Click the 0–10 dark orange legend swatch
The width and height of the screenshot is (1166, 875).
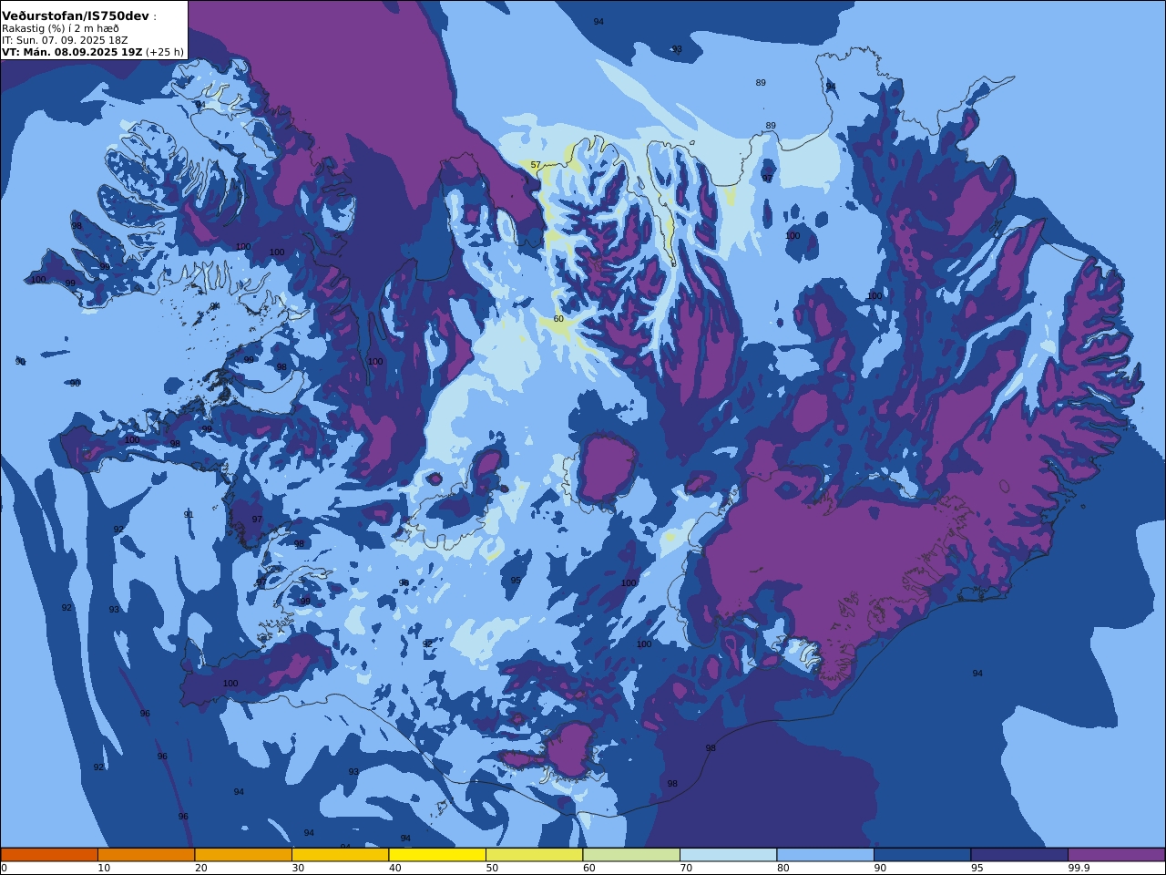point(49,855)
